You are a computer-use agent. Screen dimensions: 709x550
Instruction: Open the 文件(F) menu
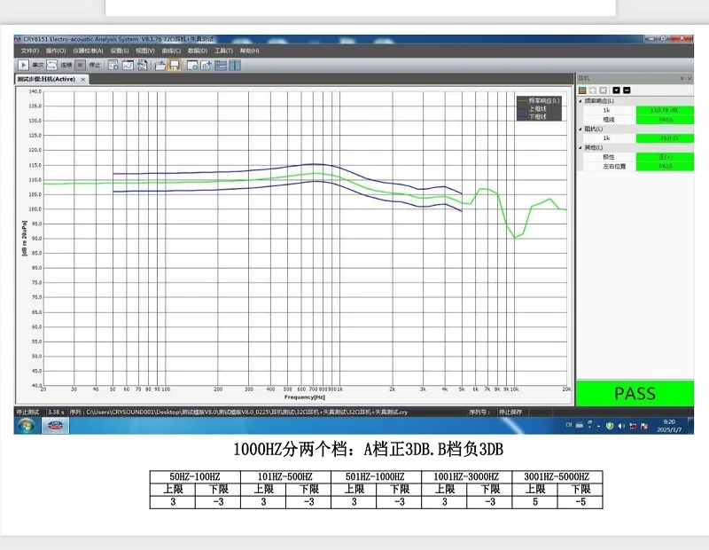point(29,51)
